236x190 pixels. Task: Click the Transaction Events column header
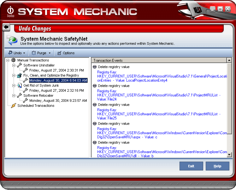tap(159, 60)
